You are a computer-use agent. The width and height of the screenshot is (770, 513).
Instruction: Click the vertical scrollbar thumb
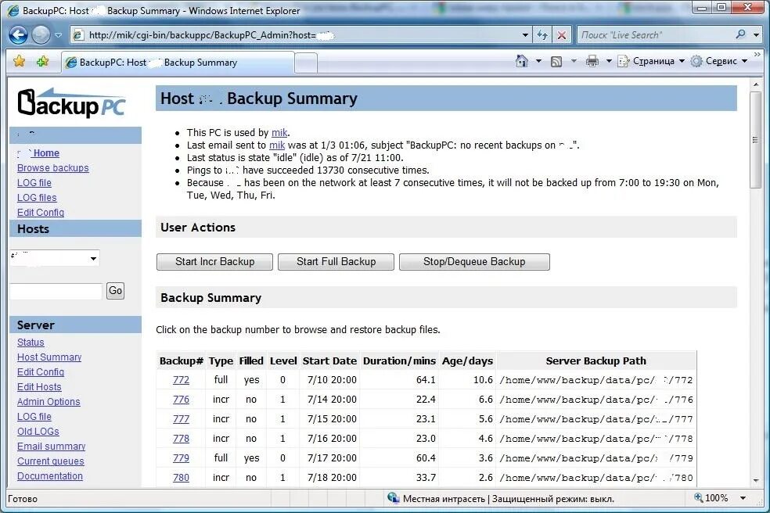[755, 140]
